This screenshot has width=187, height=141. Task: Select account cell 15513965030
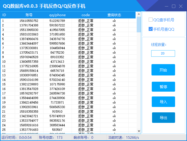click(x=29, y=30)
